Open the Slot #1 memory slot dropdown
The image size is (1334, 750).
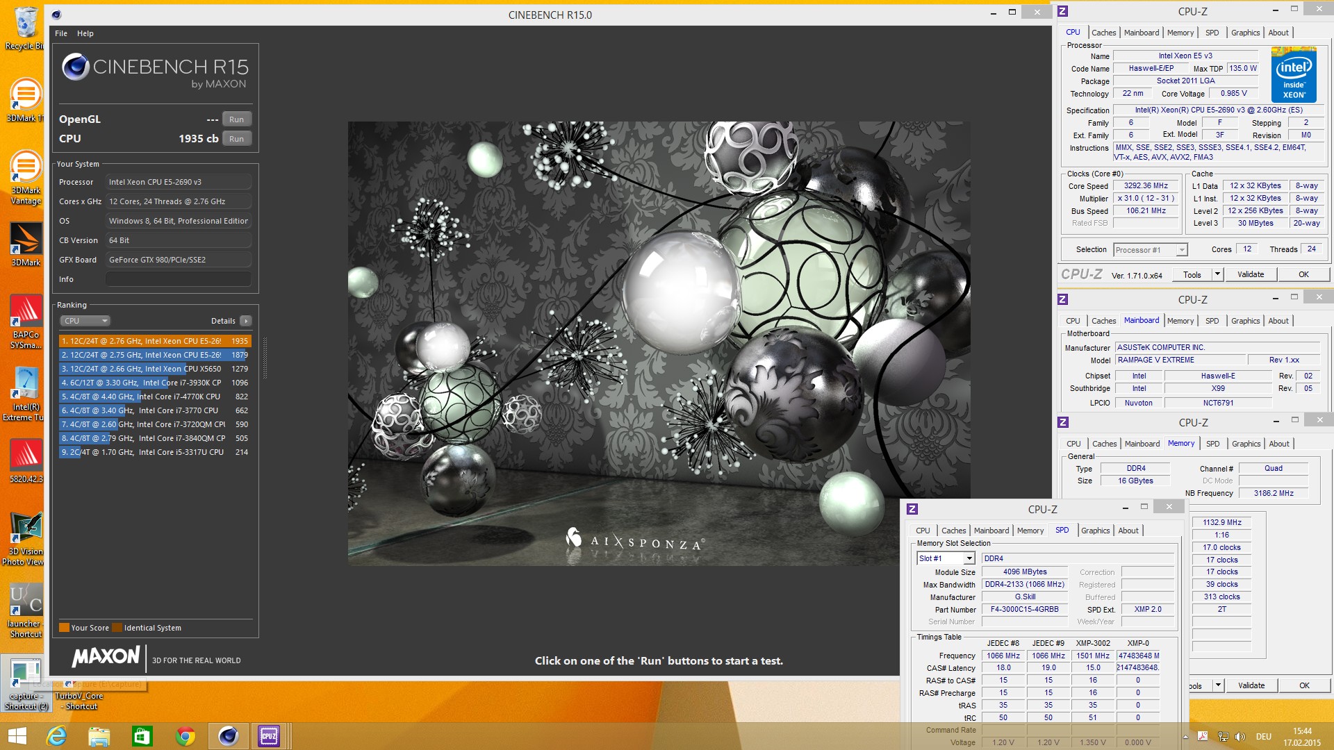(946, 558)
